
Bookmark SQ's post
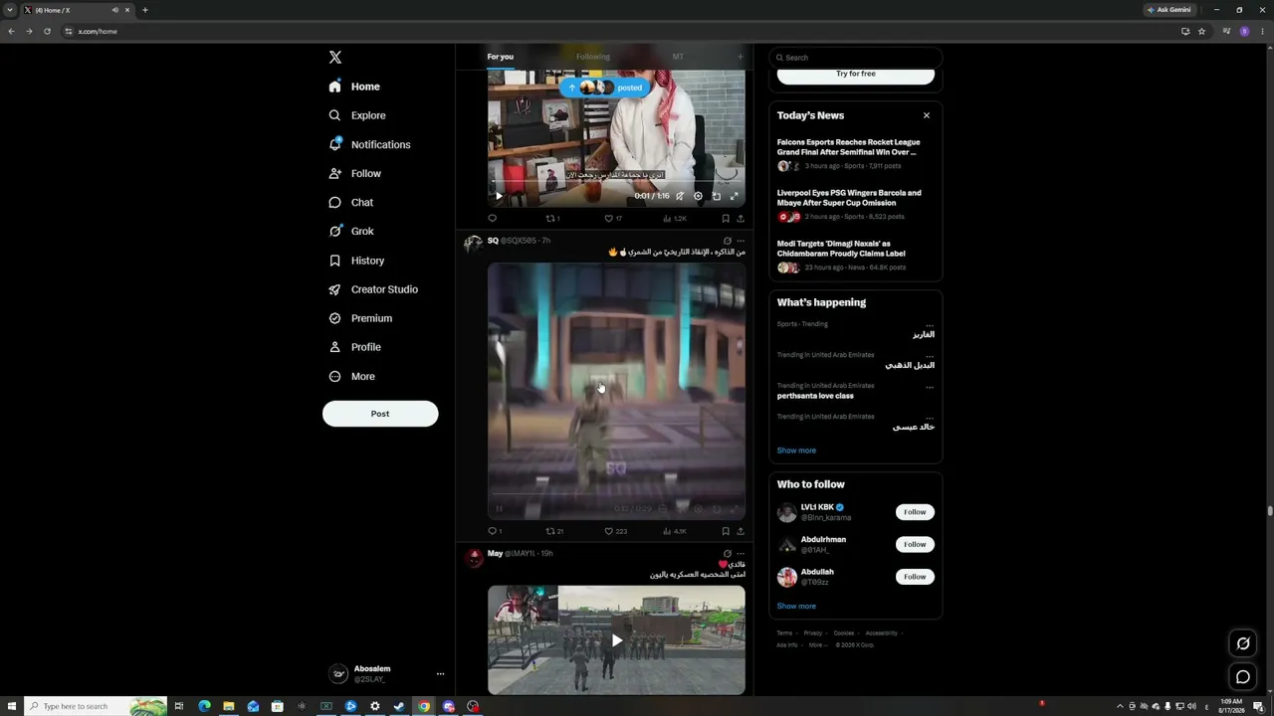tap(726, 531)
